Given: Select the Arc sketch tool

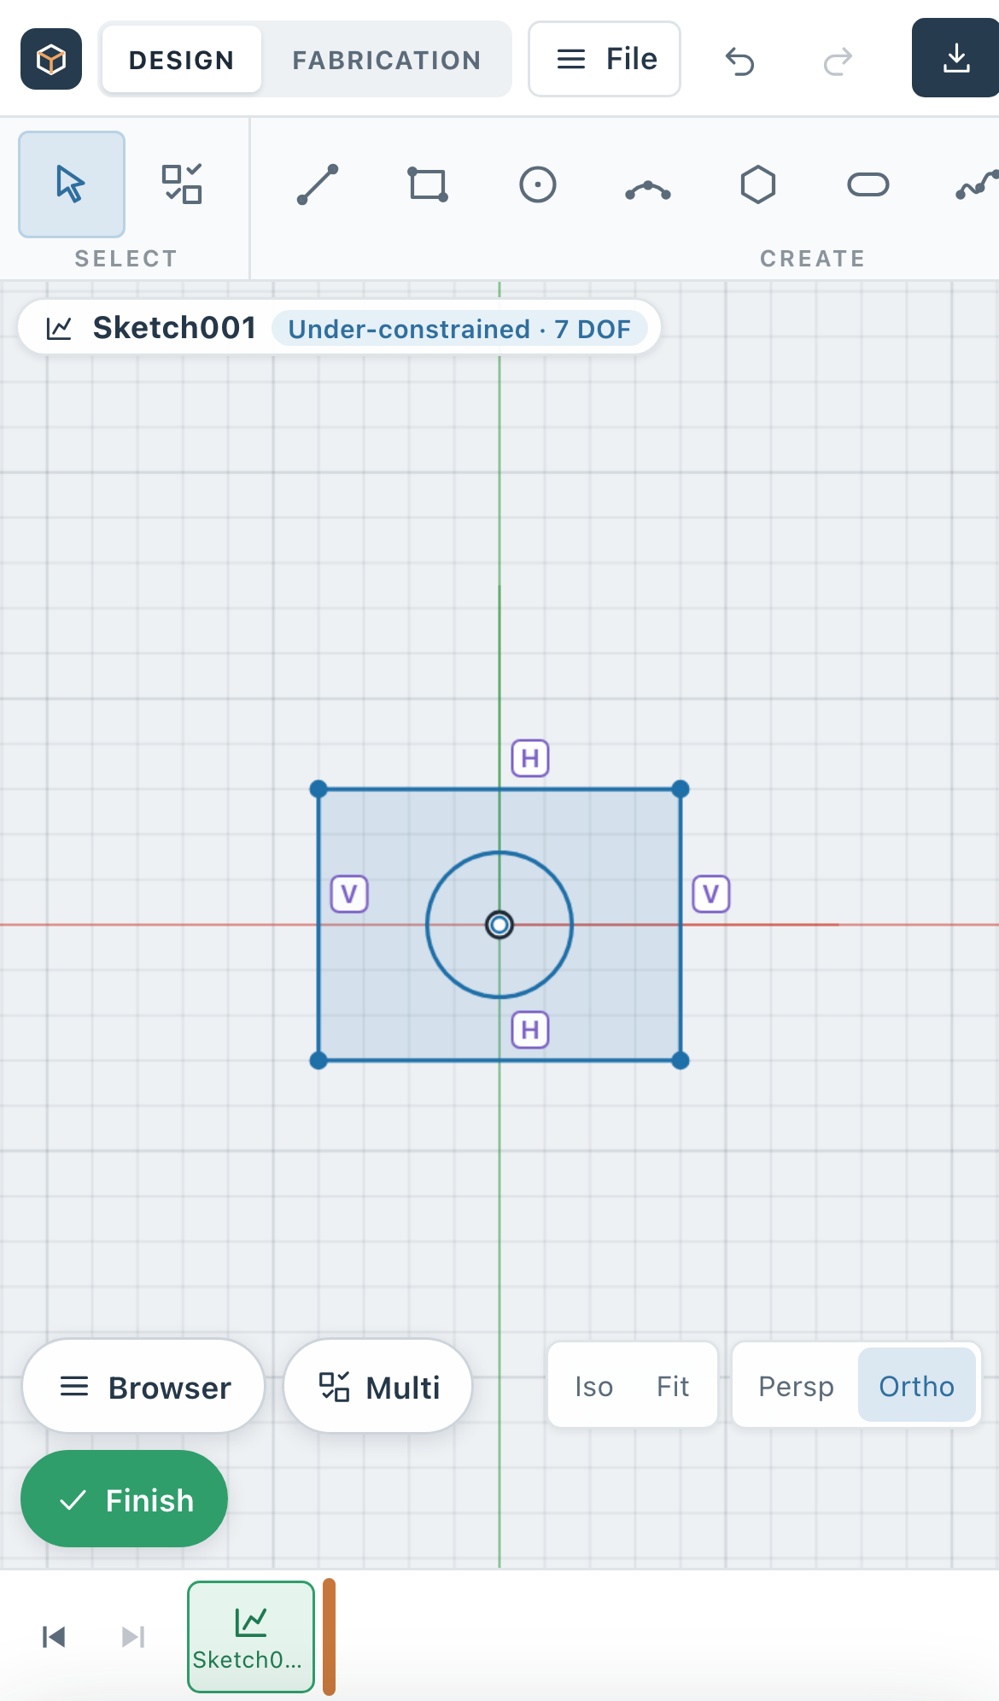Looking at the screenshot, I should click(648, 184).
